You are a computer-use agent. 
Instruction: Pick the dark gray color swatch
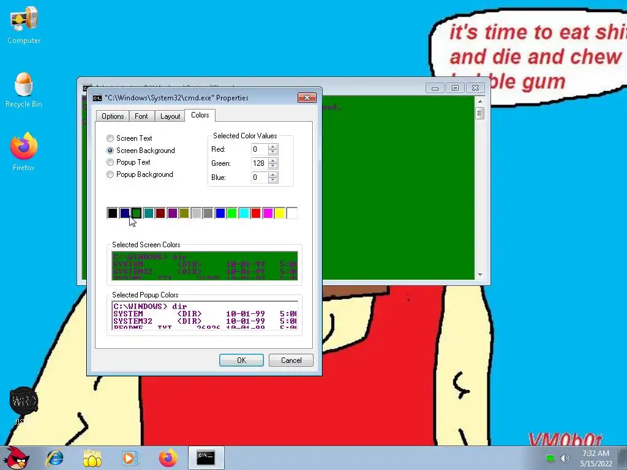(208, 213)
